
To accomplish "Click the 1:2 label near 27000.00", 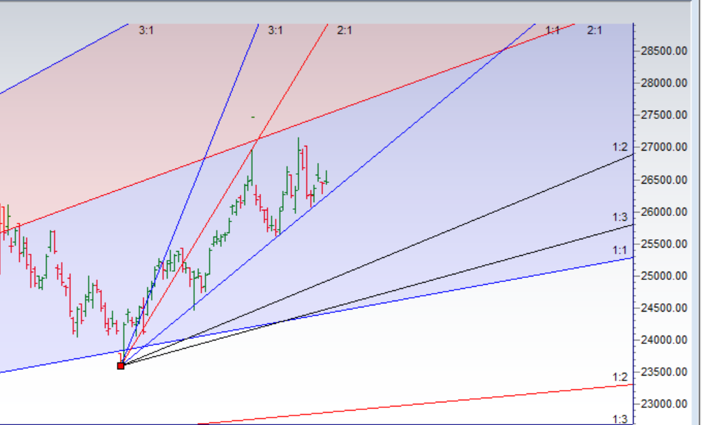I will 620,146.
